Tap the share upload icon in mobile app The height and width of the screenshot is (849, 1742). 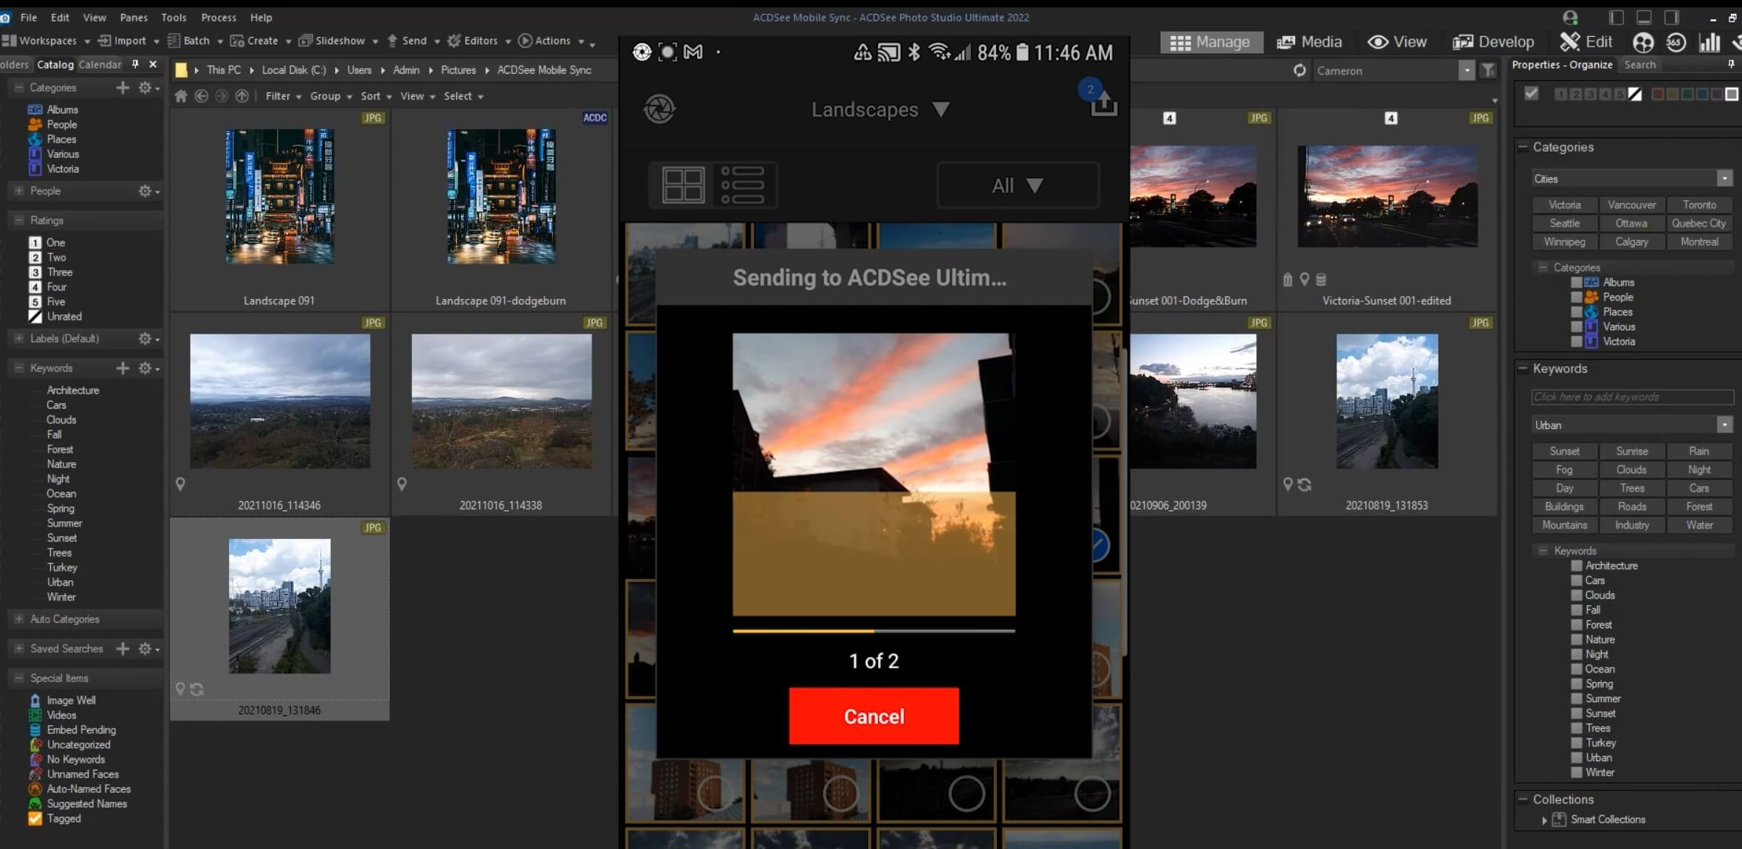point(1103,104)
